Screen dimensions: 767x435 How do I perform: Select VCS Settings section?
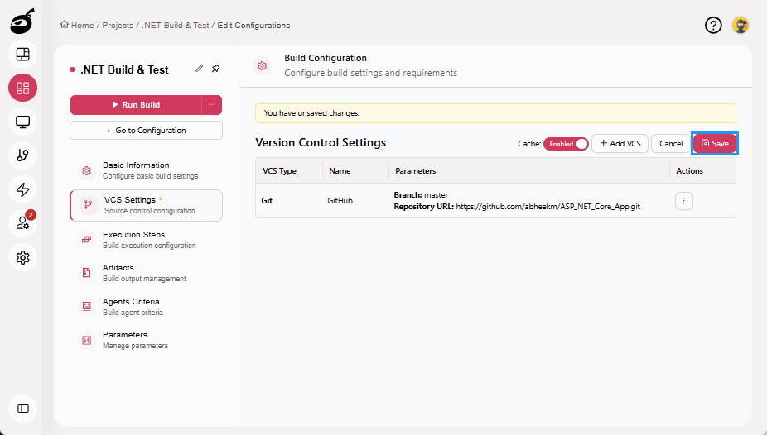tap(146, 205)
